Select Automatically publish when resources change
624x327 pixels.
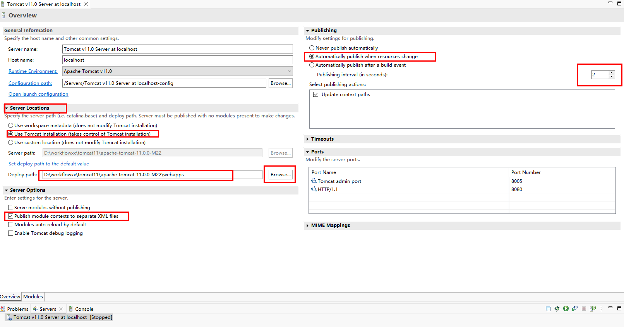click(x=312, y=57)
